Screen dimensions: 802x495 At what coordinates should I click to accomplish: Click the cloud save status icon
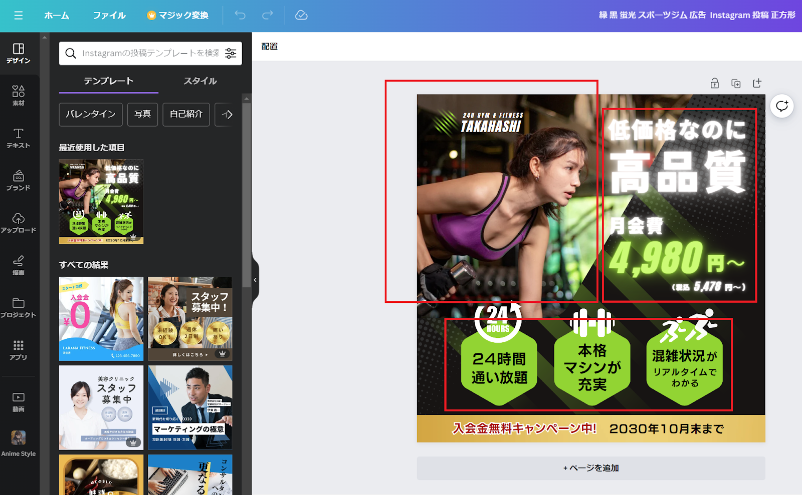[x=301, y=16]
